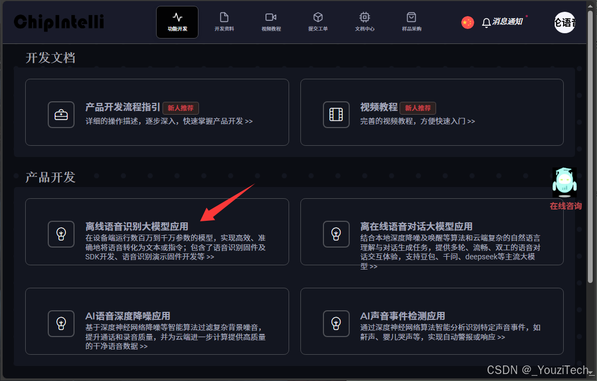The height and width of the screenshot is (381, 597).
Task: Open the 产品开发流程指引 title
Action: click(x=123, y=107)
